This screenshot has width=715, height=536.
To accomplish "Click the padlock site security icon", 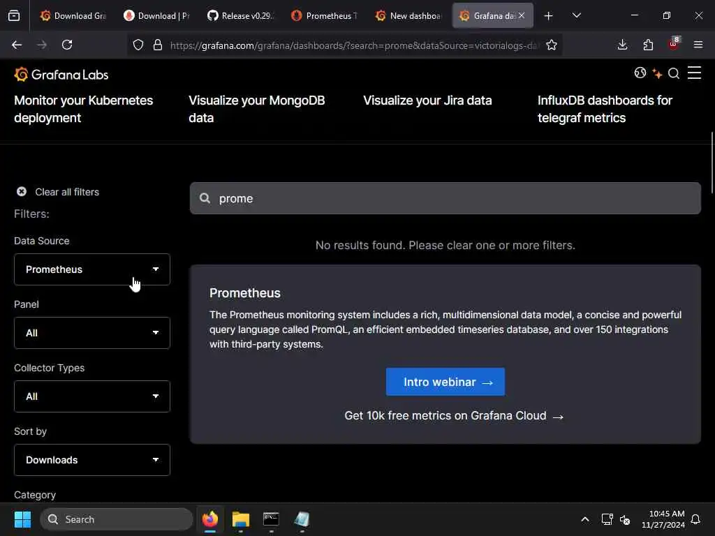I will coord(158,45).
